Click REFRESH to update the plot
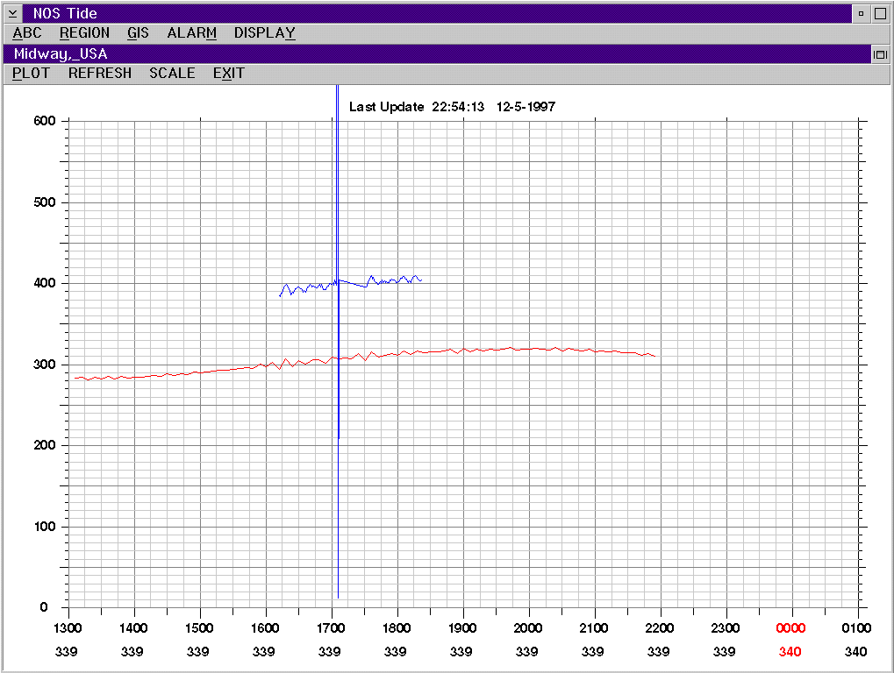The width and height of the screenshot is (894, 673). tap(100, 74)
